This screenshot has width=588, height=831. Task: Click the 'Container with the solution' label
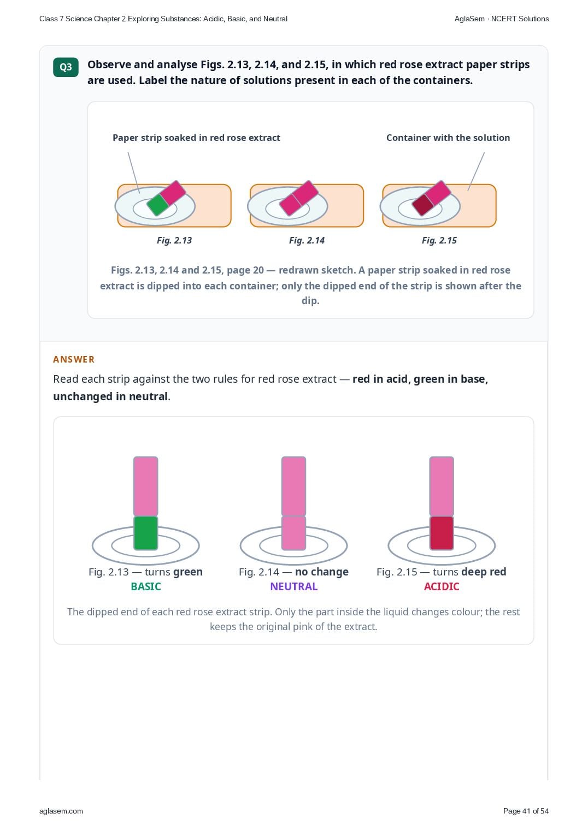point(448,138)
